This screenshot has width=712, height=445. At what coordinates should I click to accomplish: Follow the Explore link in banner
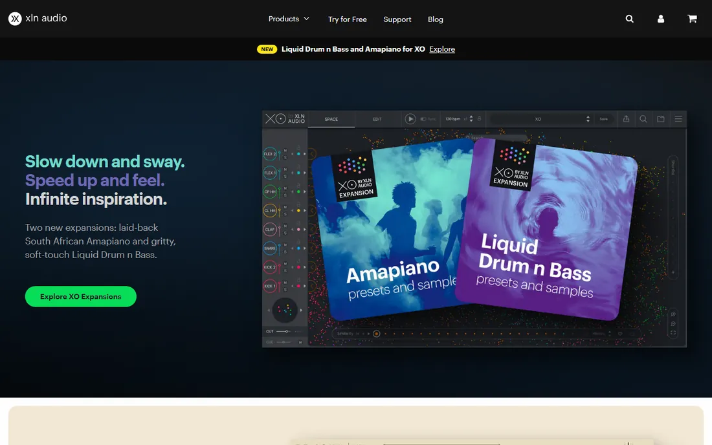[442, 49]
